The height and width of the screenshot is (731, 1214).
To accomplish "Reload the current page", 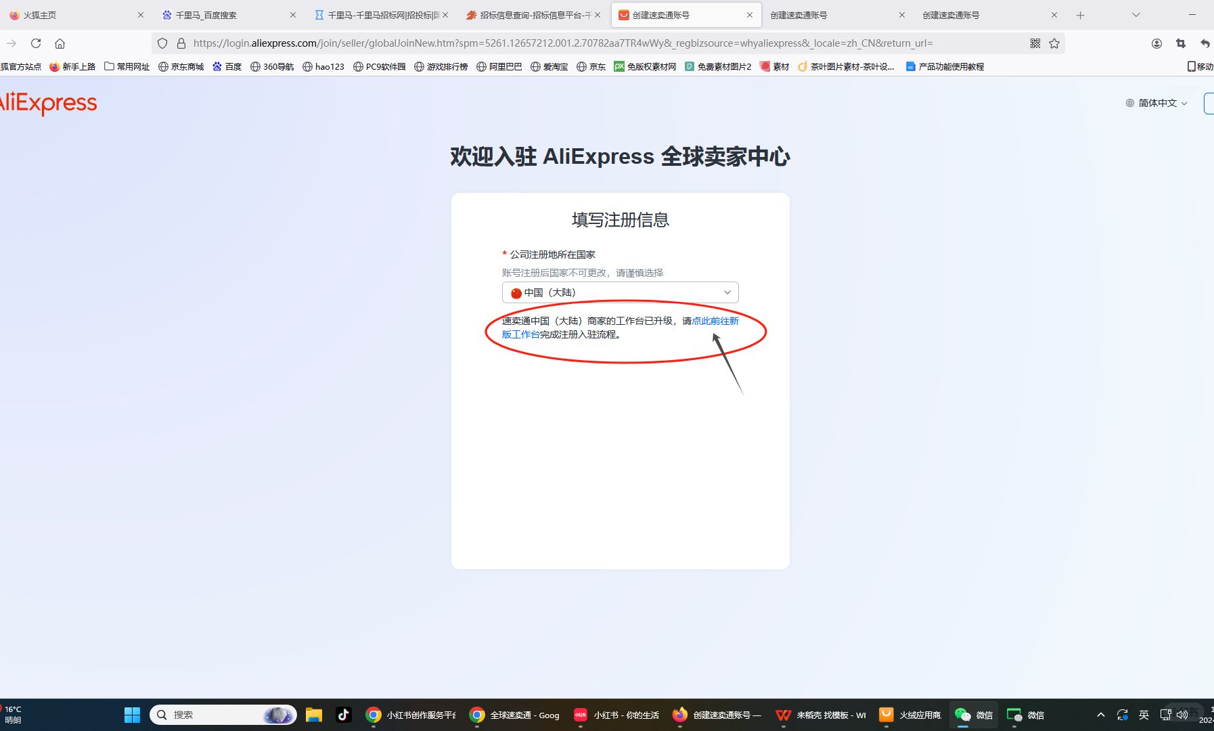I will point(36,43).
